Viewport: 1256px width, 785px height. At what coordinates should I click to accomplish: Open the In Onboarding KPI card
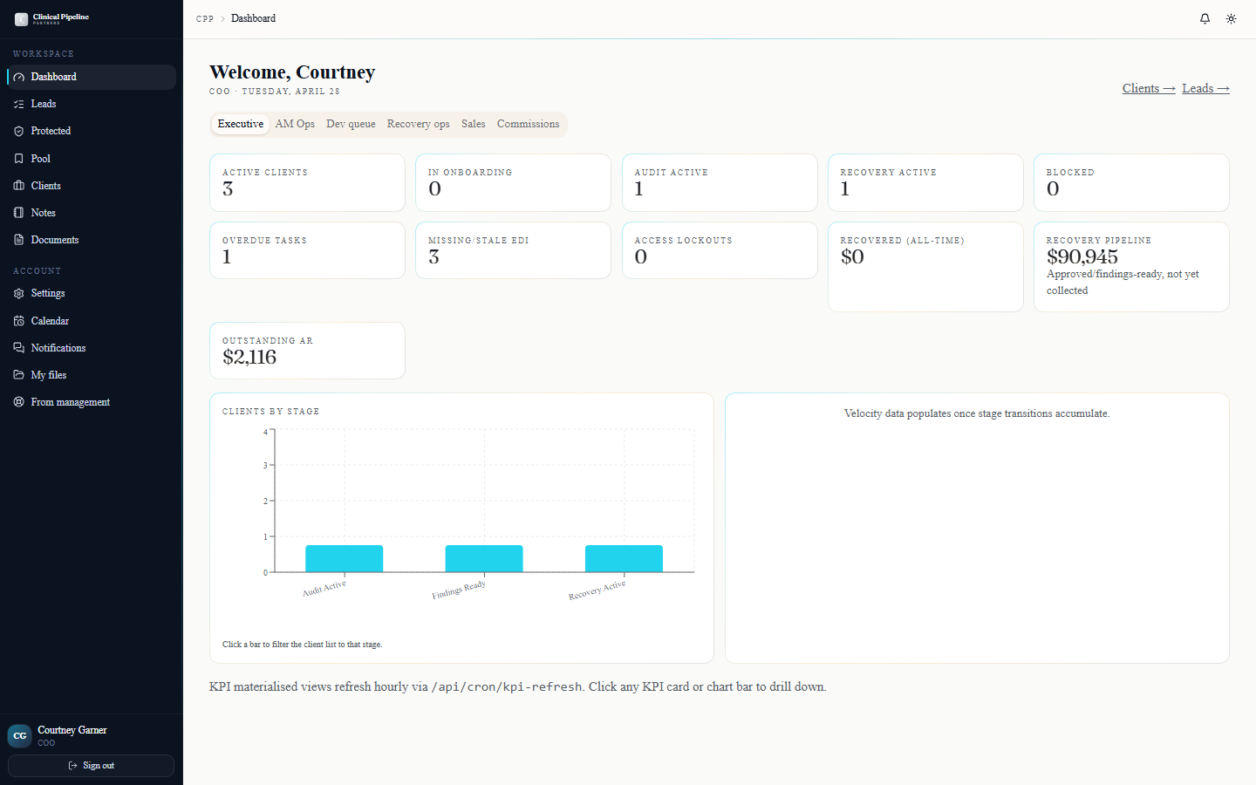[513, 183]
